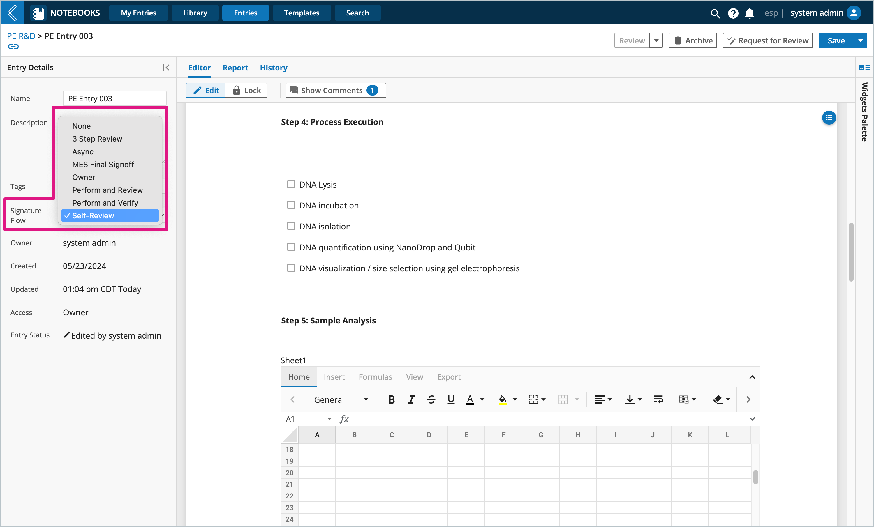Open the Formulas spreadsheet tab
The image size is (874, 527).
tap(375, 377)
